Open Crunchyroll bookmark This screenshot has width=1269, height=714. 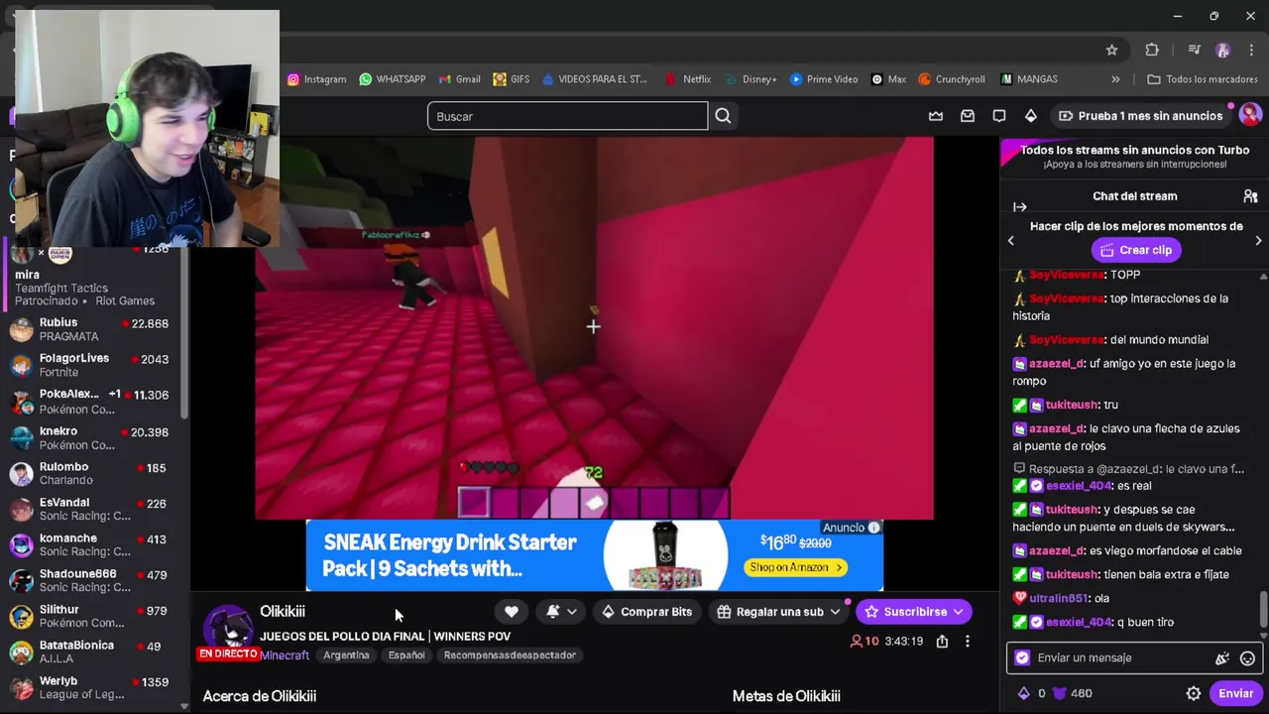(x=952, y=79)
